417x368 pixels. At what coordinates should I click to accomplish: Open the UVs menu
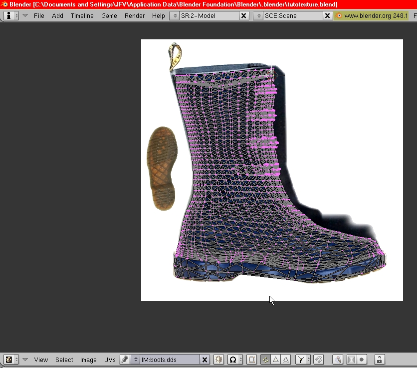pos(110,360)
